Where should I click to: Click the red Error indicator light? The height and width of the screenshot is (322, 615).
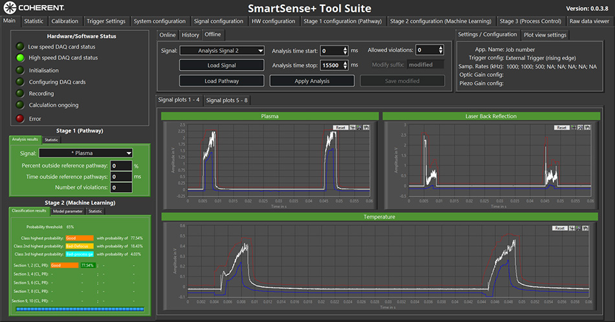coord(20,118)
